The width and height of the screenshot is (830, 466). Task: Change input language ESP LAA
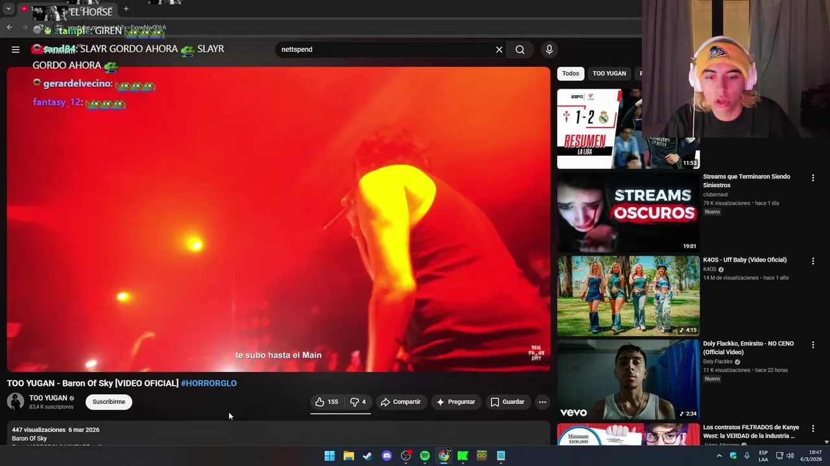point(763,456)
